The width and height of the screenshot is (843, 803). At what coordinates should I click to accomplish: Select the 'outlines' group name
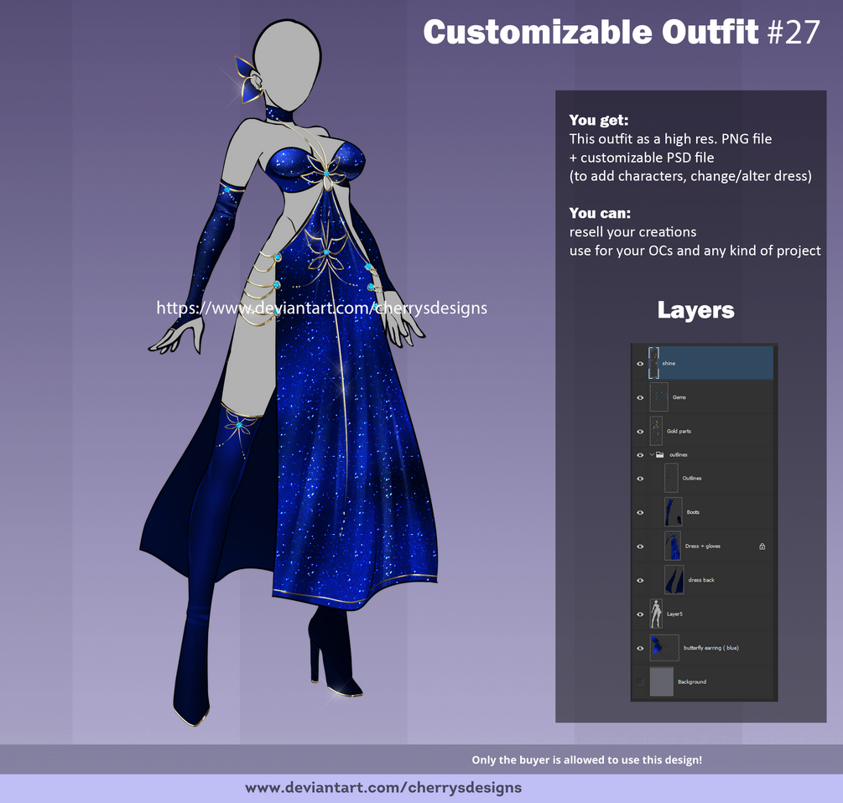pyautogui.click(x=679, y=455)
